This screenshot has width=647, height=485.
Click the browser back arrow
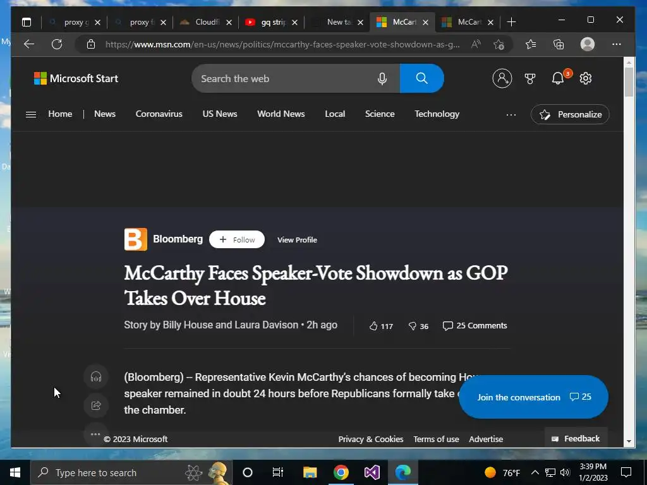point(29,44)
